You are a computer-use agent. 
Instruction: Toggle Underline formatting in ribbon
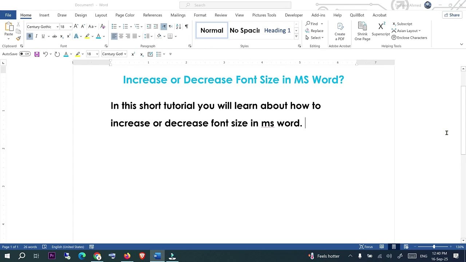tap(43, 36)
